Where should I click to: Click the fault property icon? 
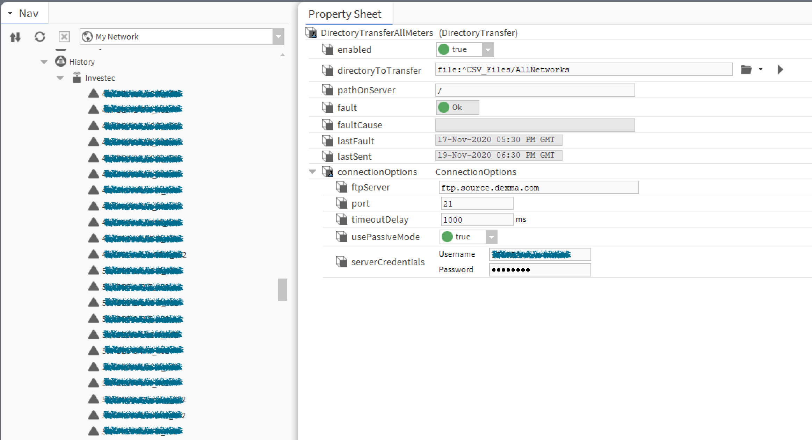[x=328, y=107]
